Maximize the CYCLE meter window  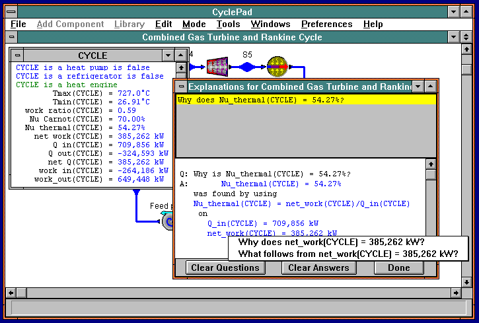[181, 55]
